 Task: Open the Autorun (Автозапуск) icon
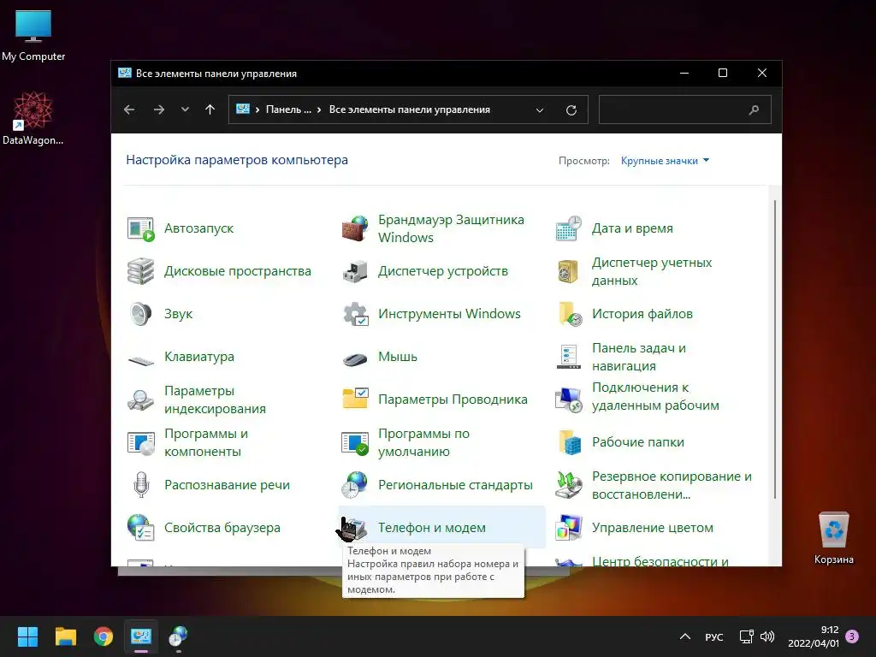pos(140,228)
